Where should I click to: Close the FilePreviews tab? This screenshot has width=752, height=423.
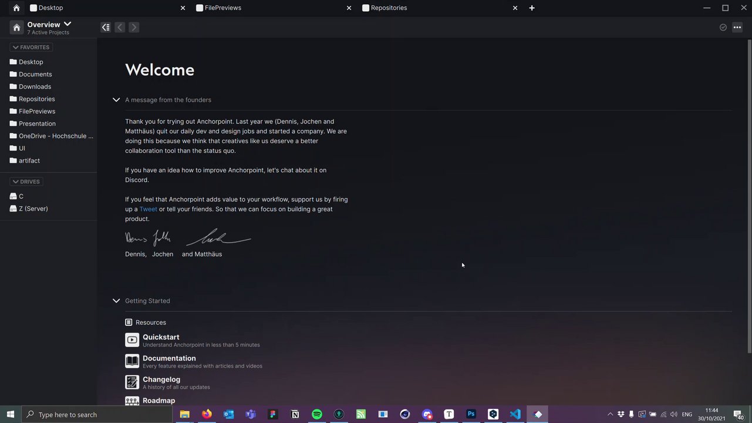(x=349, y=8)
